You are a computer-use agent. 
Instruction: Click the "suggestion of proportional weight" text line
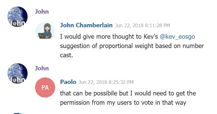tap(132, 46)
